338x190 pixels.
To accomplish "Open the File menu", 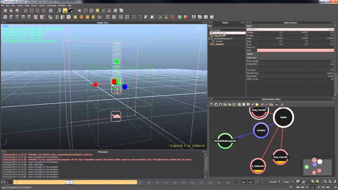I will tap(2, 5).
